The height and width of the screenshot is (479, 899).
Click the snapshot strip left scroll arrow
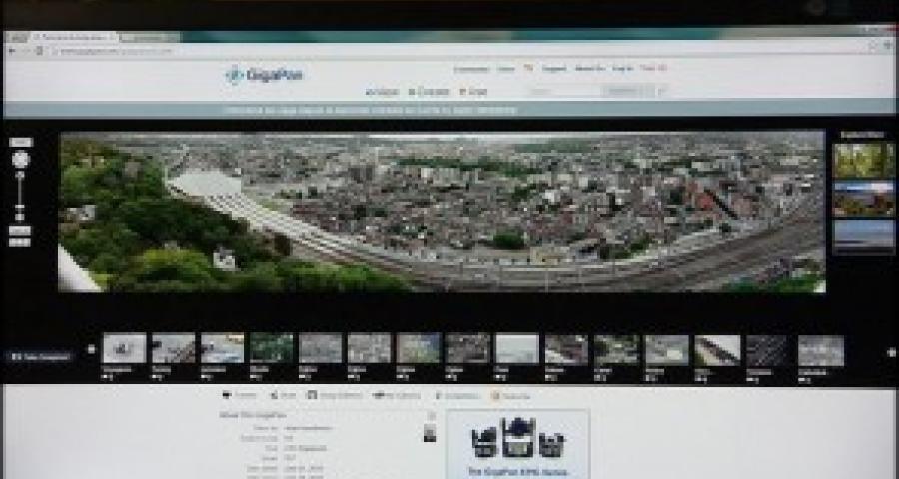click(91, 350)
